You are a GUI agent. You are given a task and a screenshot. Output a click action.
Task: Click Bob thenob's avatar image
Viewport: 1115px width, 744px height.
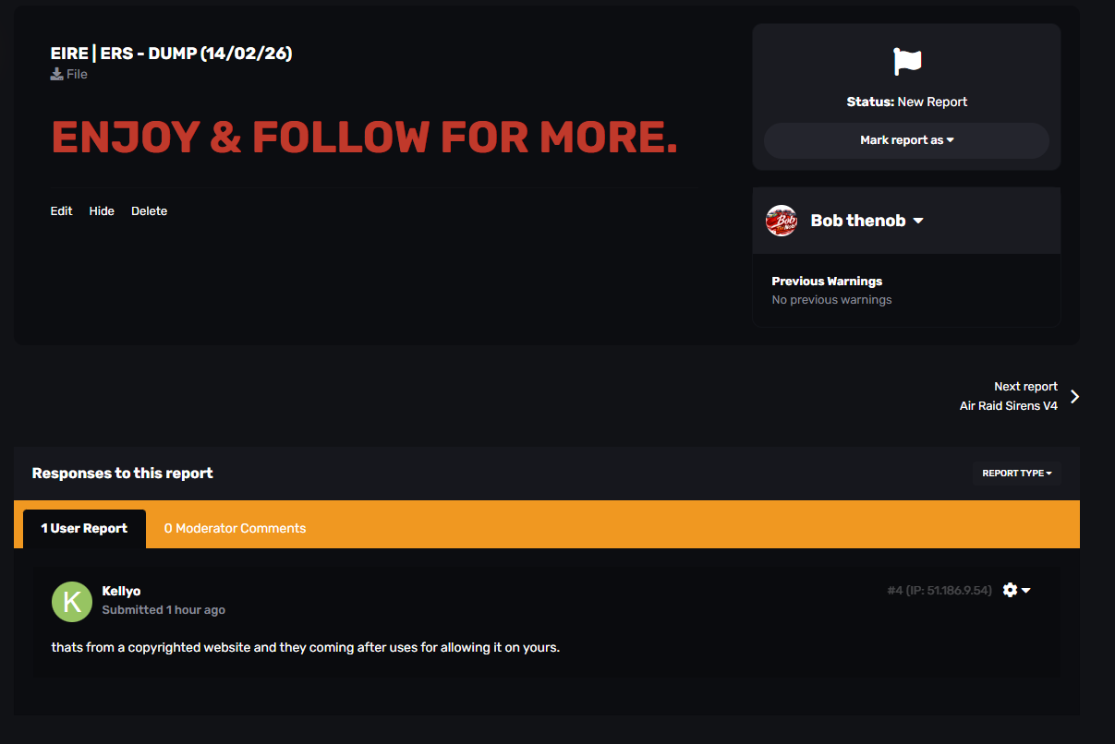(782, 221)
